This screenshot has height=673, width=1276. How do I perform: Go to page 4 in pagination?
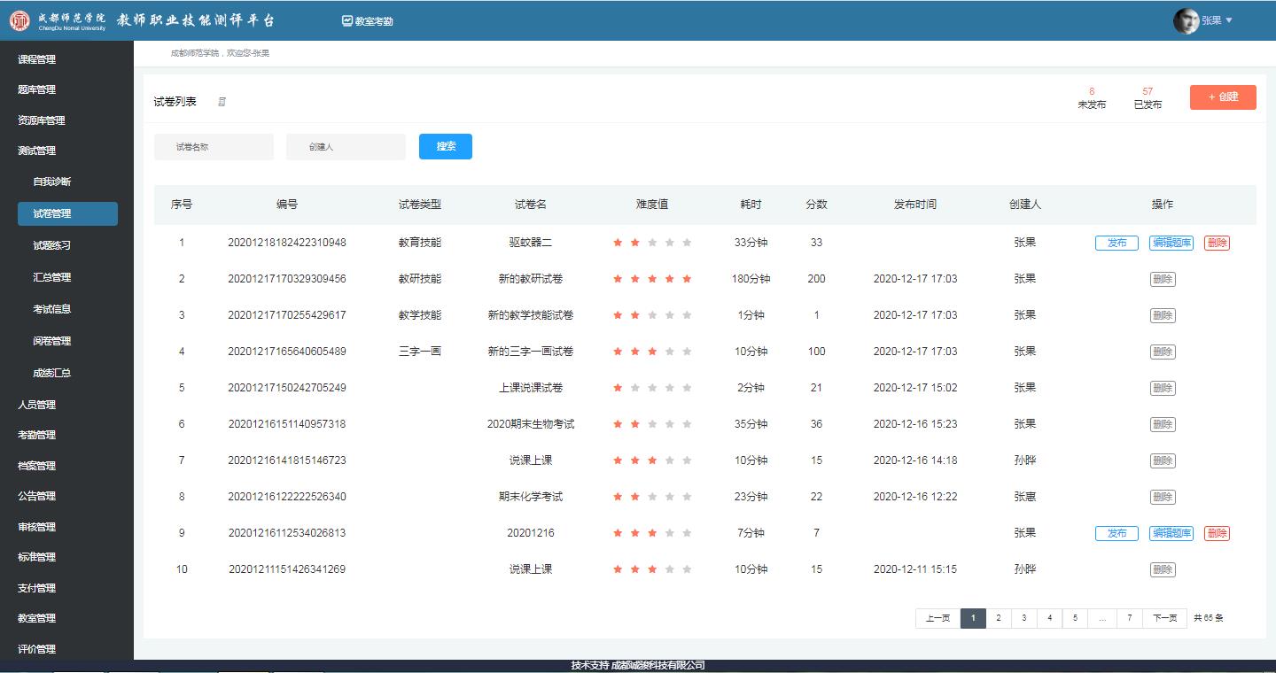coord(1050,618)
